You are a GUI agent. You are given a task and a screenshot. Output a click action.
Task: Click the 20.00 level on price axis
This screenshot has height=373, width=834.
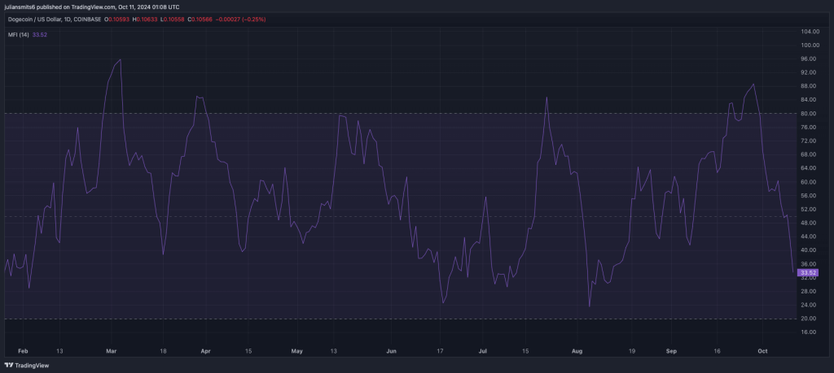[x=809, y=319]
